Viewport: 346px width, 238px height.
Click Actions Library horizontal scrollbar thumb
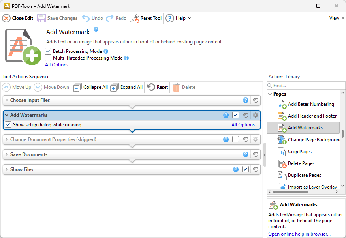point(290,192)
